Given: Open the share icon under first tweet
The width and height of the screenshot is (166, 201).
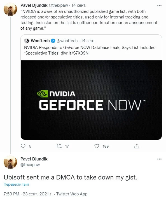Looking at the screenshot, I should point(137,146).
